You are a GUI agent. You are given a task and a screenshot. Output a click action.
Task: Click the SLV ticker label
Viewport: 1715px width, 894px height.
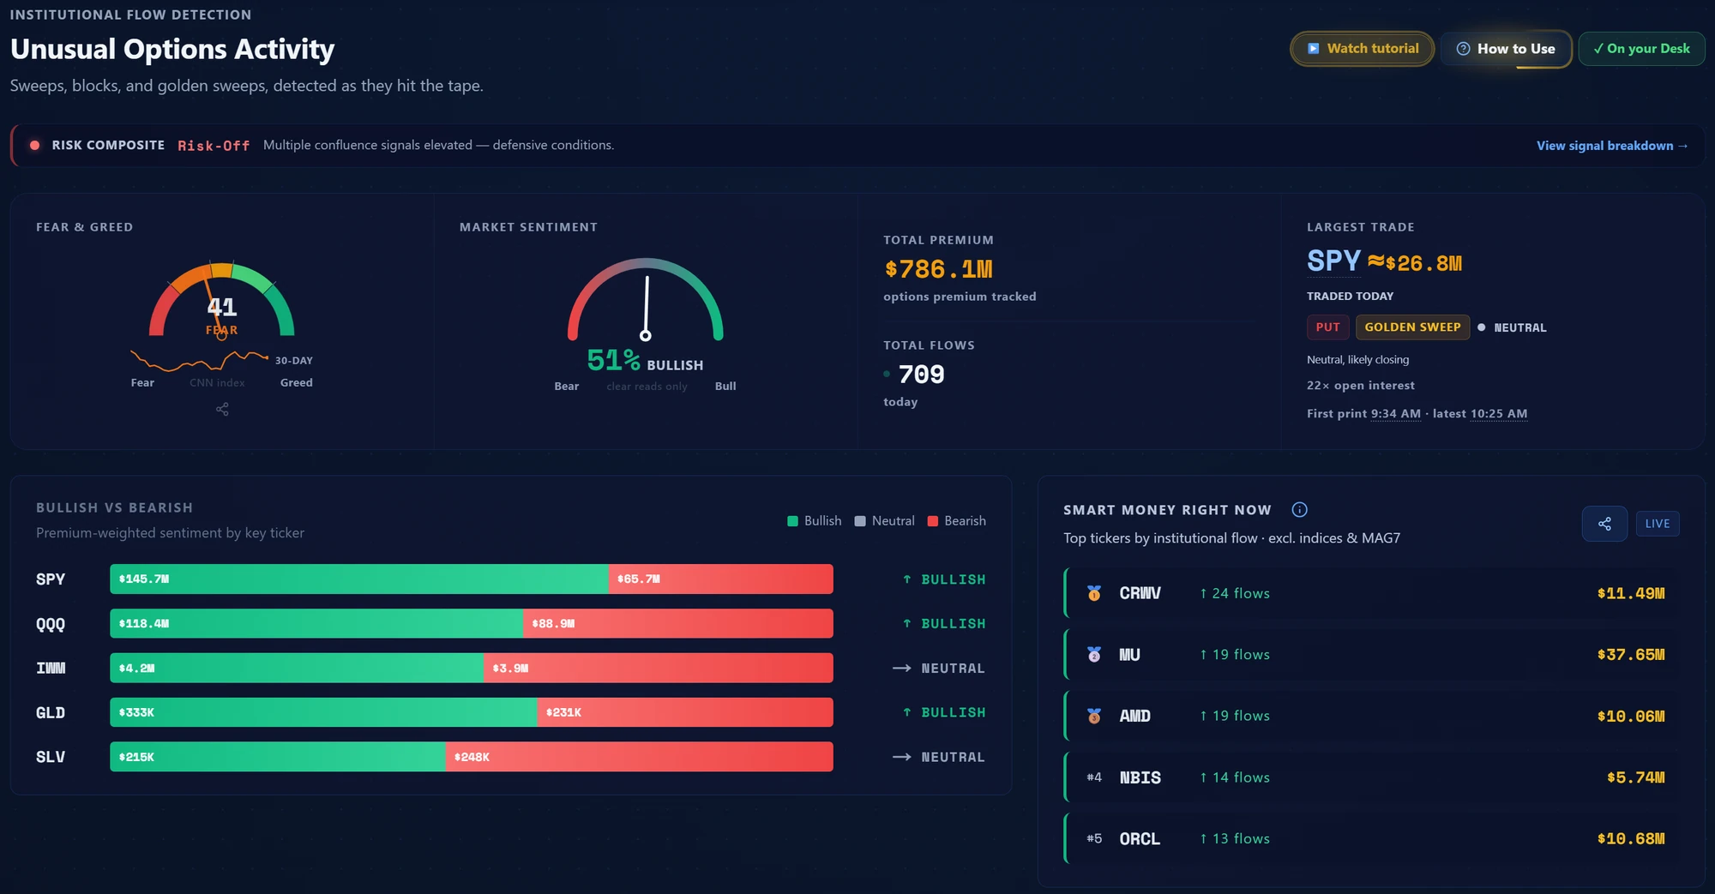coord(51,757)
